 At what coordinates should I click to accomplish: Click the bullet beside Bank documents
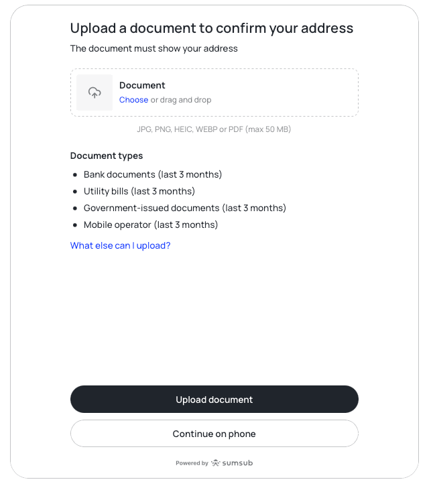[75, 174]
